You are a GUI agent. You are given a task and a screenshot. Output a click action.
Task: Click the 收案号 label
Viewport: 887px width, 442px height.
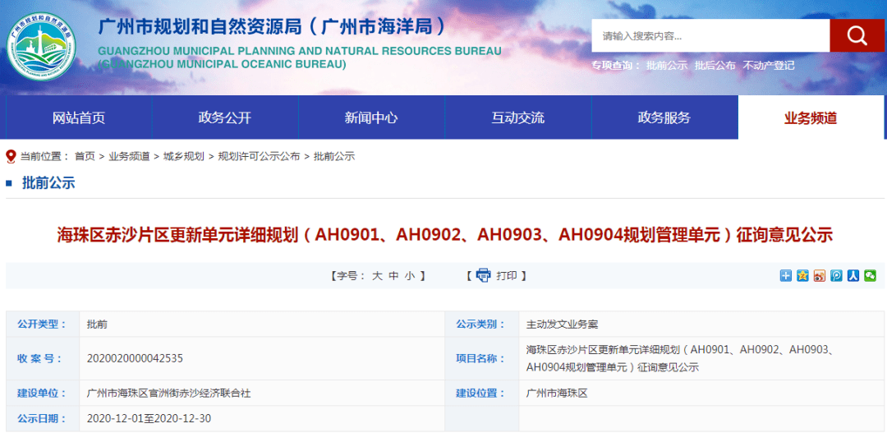[39, 358]
